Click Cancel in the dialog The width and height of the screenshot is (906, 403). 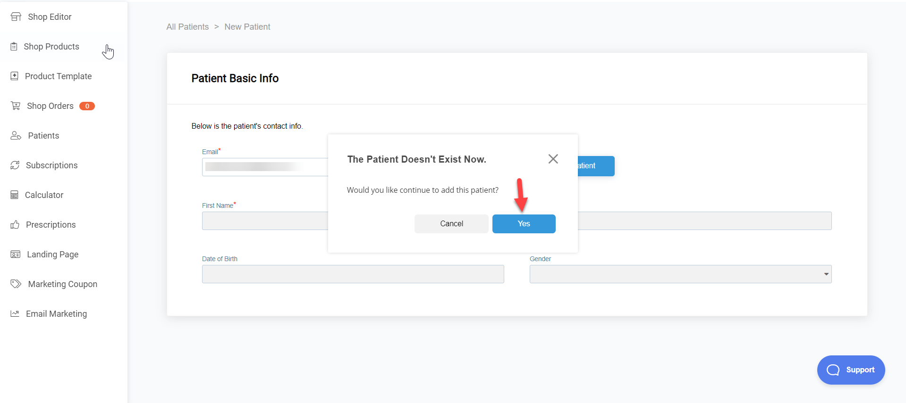pos(451,224)
